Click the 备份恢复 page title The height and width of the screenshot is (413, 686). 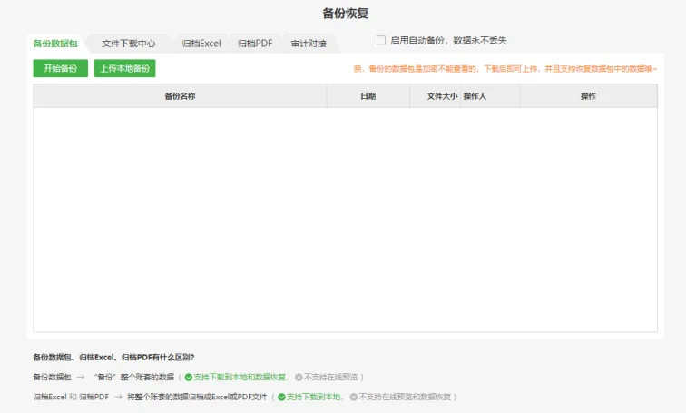coord(346,13)
